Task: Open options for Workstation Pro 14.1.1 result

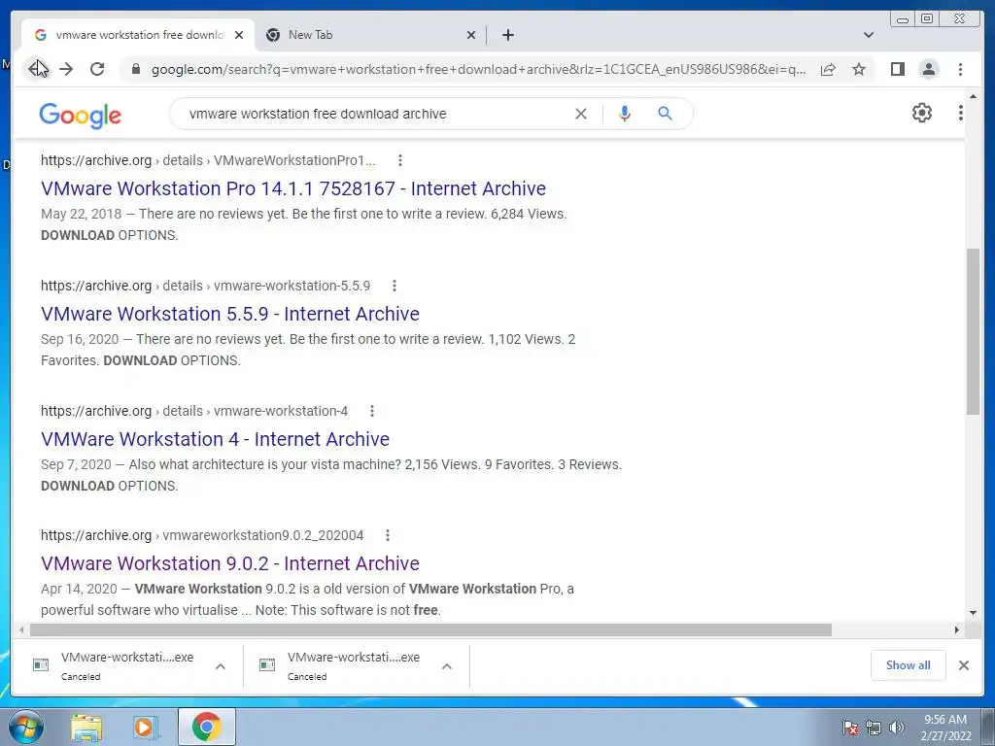Action: (399, 160)
